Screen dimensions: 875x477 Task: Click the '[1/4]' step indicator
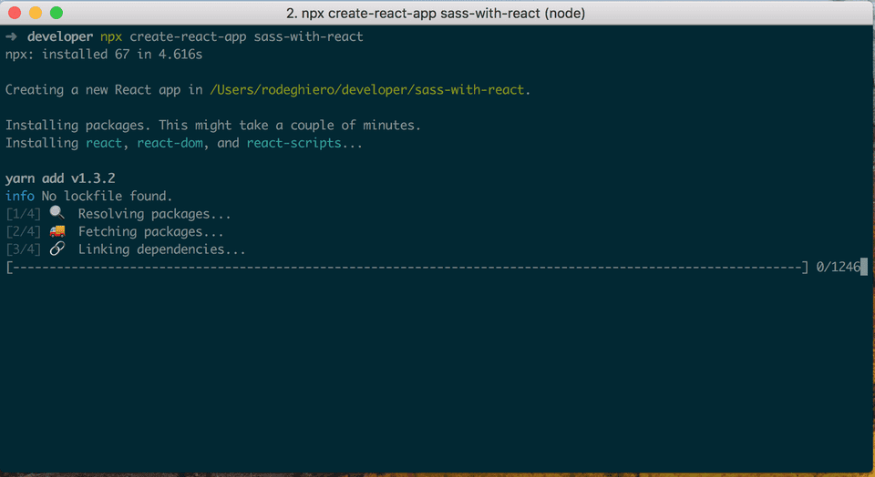(x=24, y=214)
